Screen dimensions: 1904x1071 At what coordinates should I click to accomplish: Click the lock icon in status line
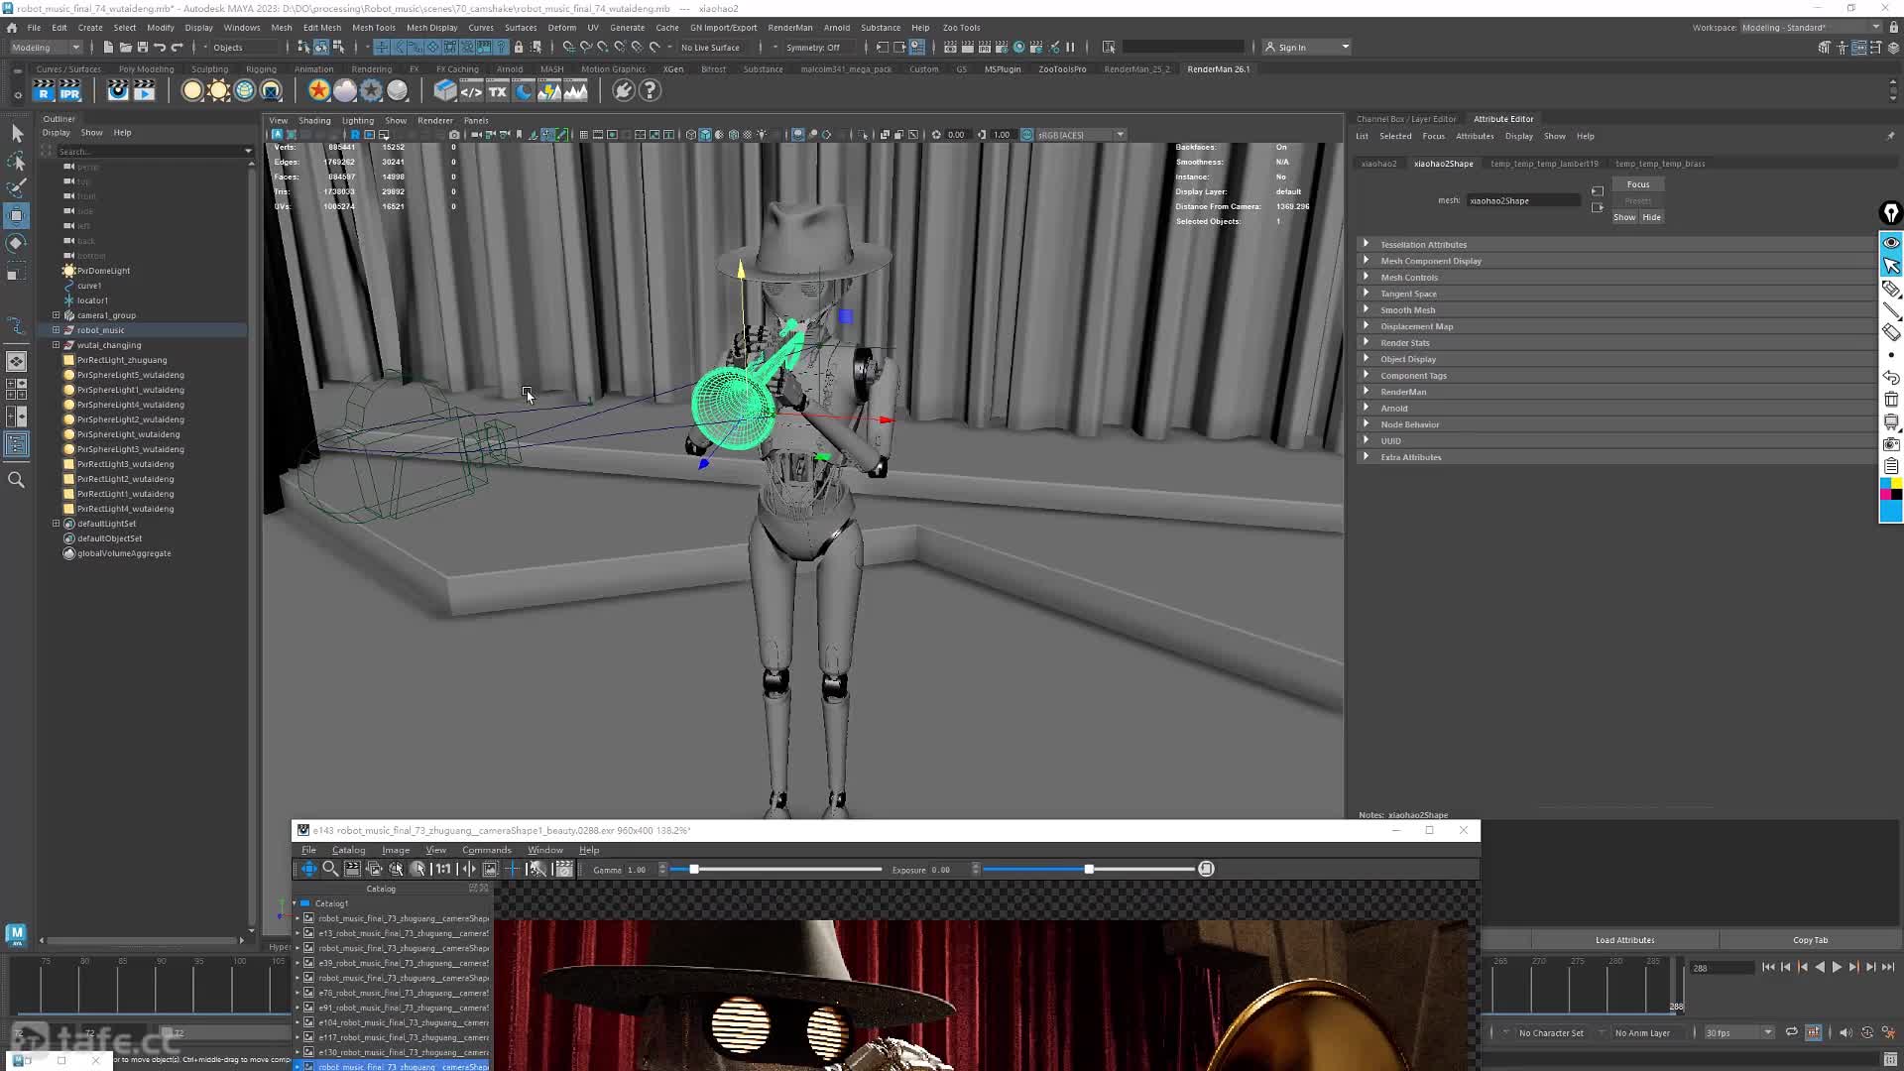[519, 48]
